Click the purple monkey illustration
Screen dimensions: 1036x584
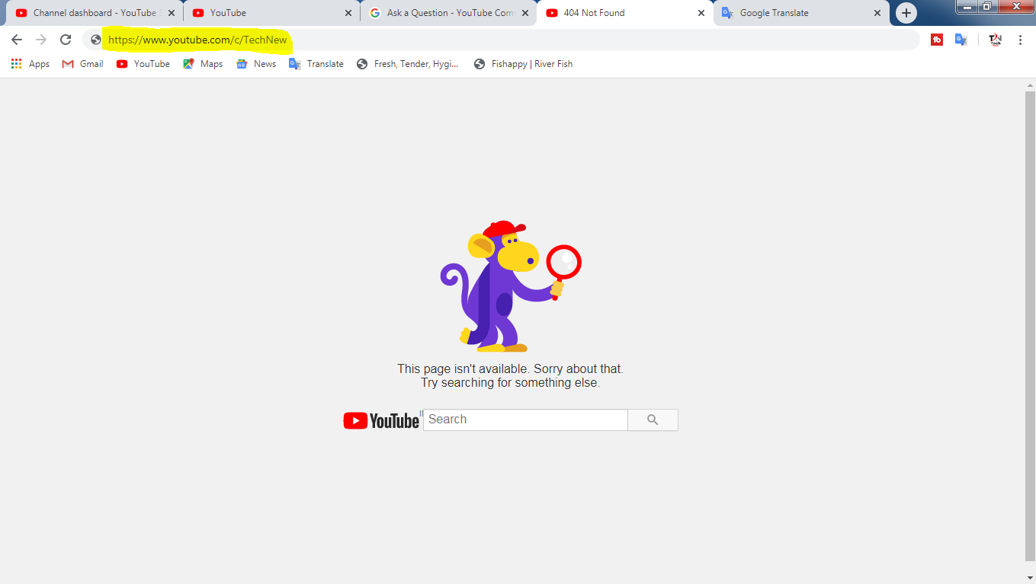tap(511, 286)
